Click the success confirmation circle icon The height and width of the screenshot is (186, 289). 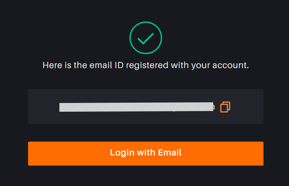tap(145, 38)
